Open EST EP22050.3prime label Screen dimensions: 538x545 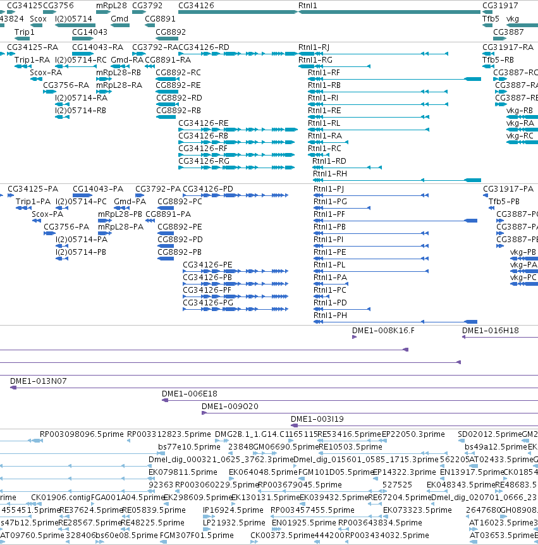(x=413, y=434)
